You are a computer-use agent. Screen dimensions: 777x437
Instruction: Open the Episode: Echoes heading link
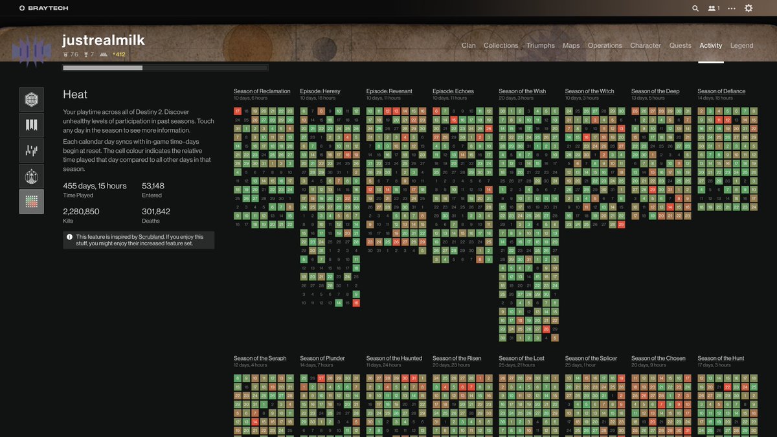click(x=453, y=91)
